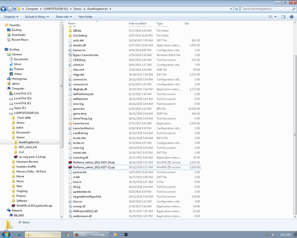Select Documents library in navigation pane
The width and height of the screenshot is (297, 238).
click(x=21, y=59)
